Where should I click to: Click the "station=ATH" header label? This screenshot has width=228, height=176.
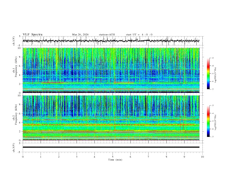[107, 35]
